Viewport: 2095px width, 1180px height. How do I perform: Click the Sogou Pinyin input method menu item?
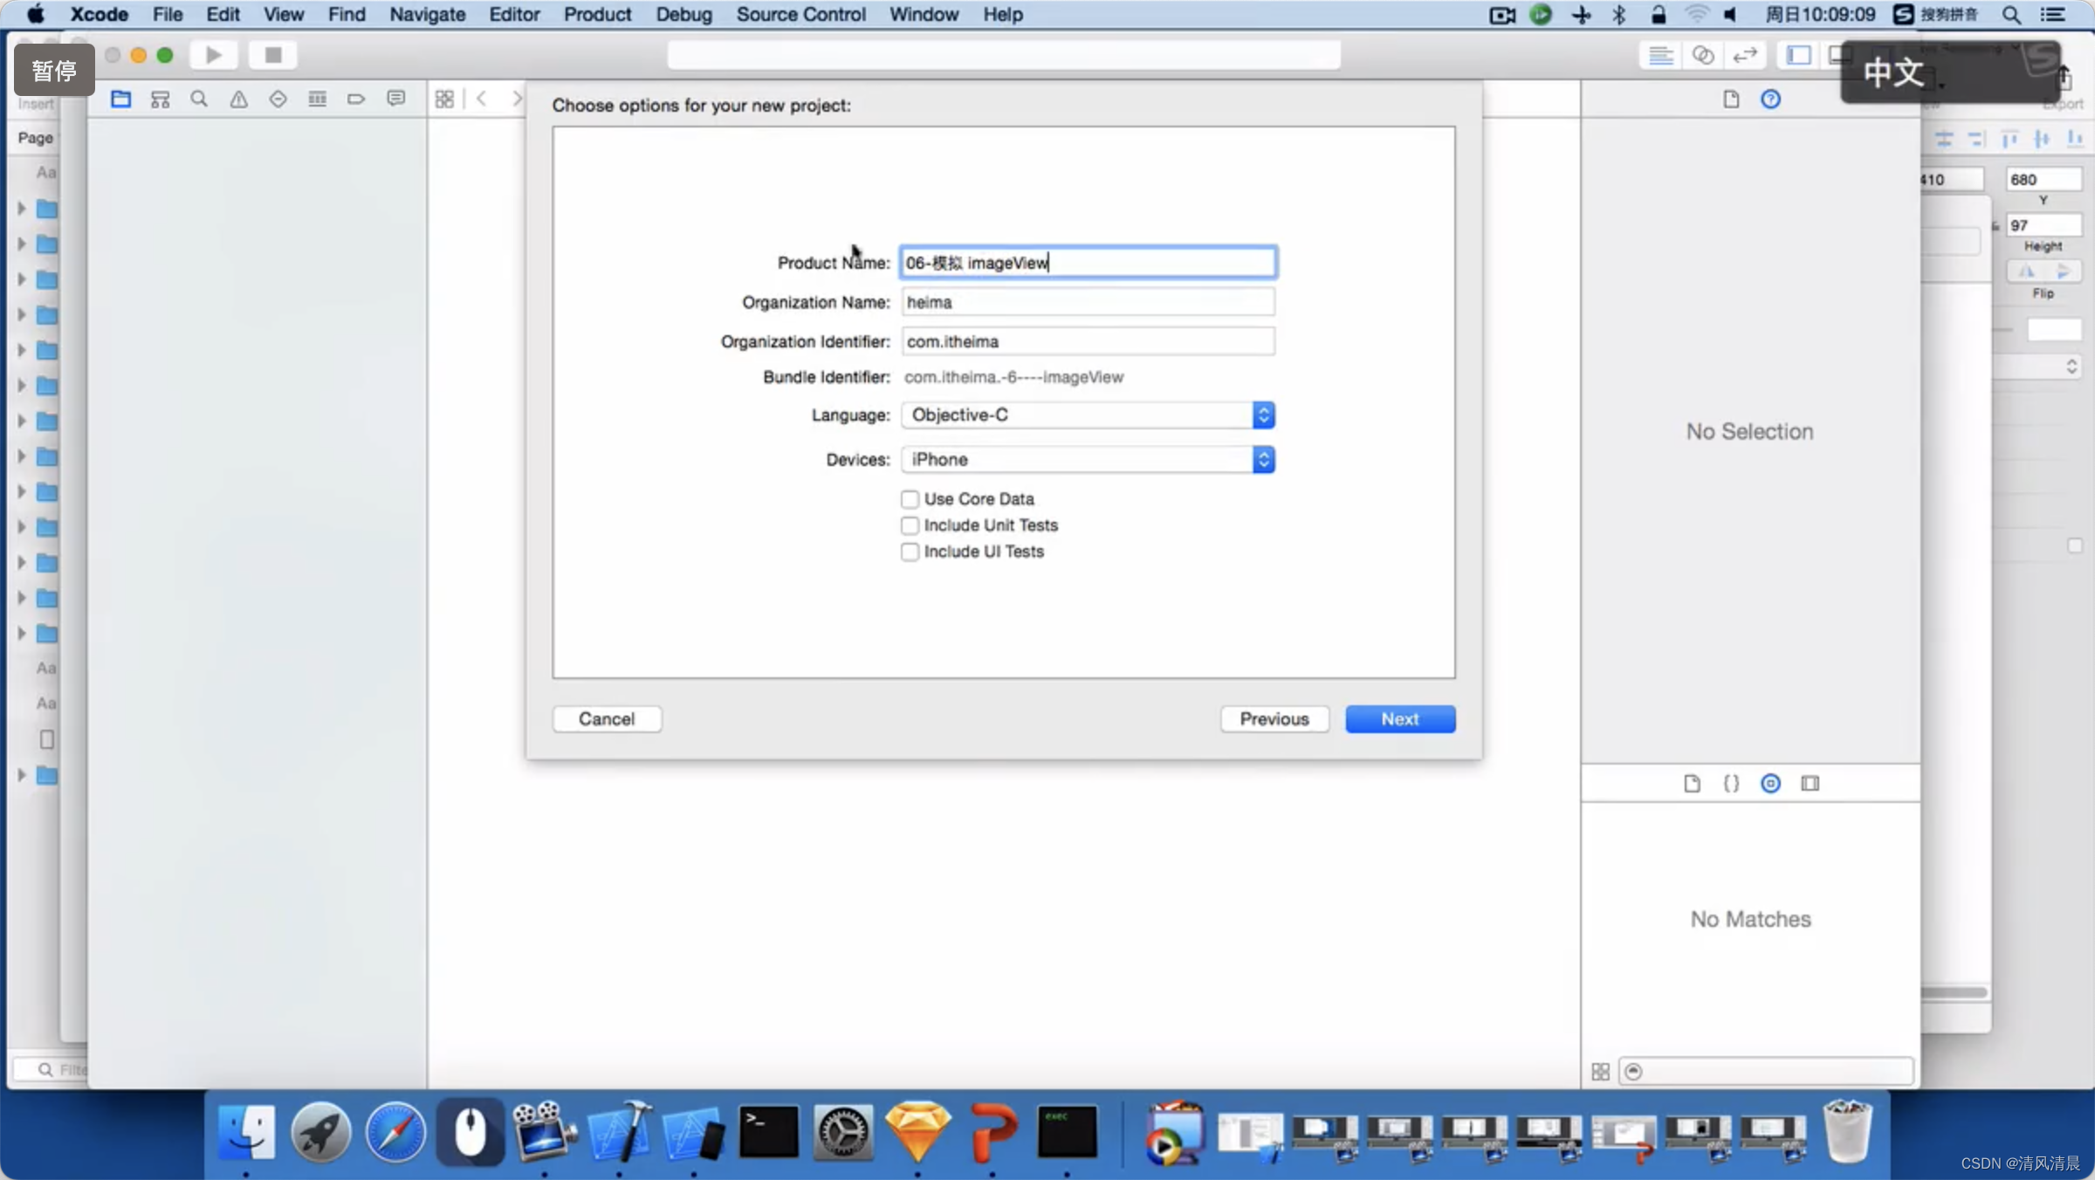pos(1935,14)
